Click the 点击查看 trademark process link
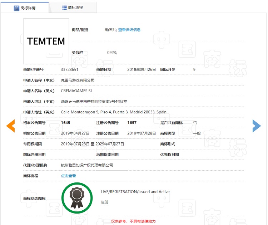Screen dimensions: 268x225 (x=68, y=176)
